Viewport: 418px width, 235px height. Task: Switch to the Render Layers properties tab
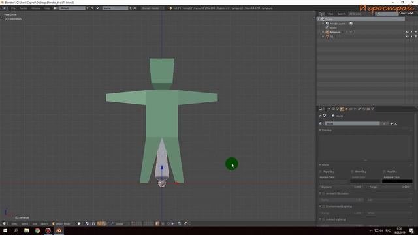333,109
